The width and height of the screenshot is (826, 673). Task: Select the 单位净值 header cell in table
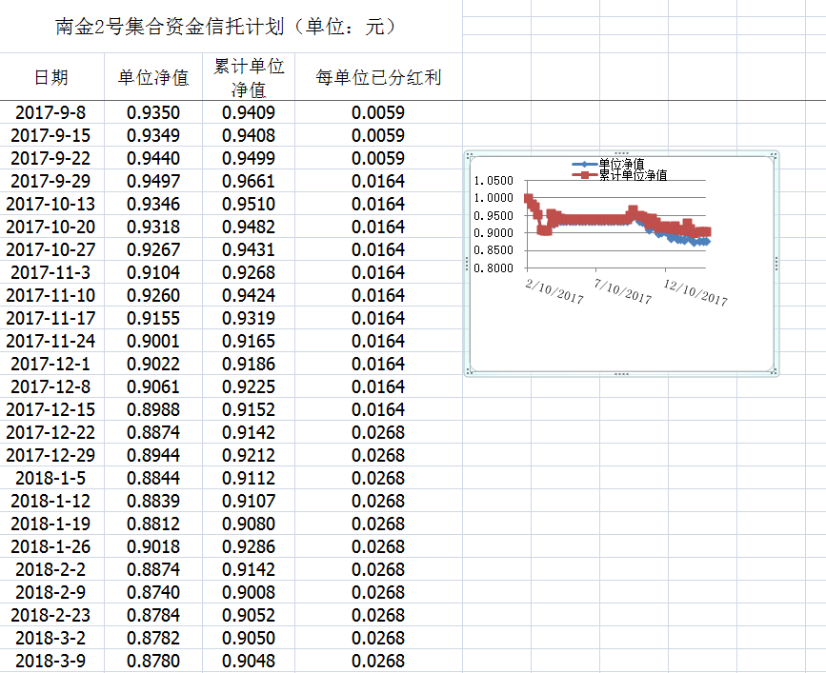(x=153, y=77)
